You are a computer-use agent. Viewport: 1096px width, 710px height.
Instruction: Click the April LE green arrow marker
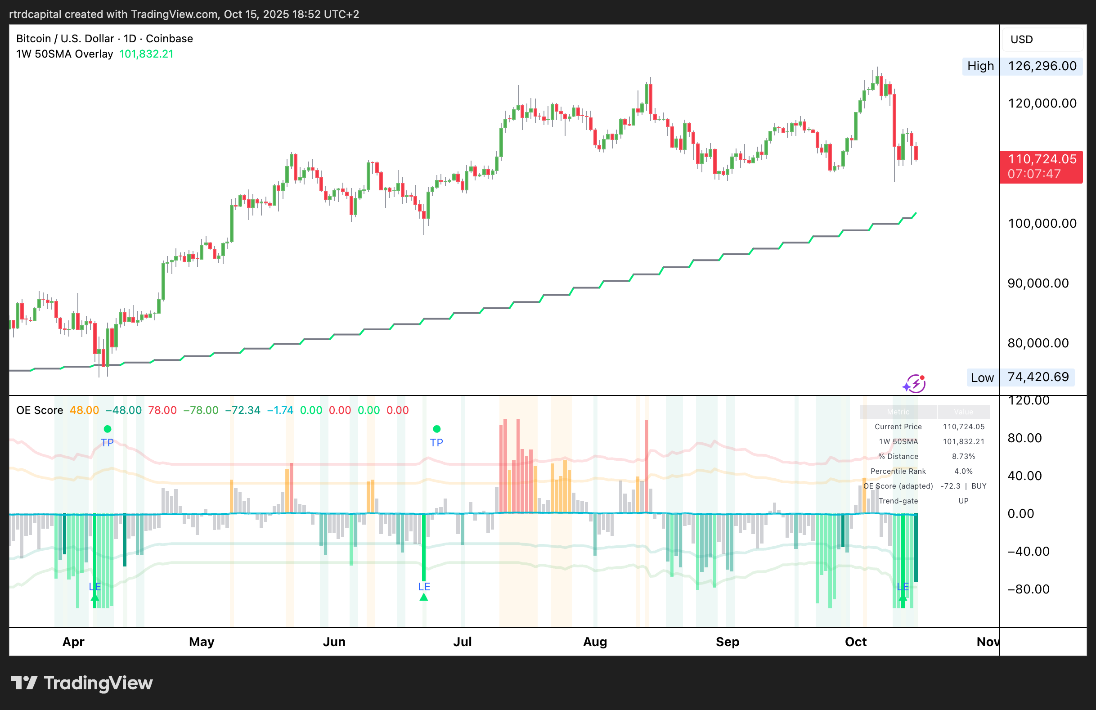tap(95, 598)
